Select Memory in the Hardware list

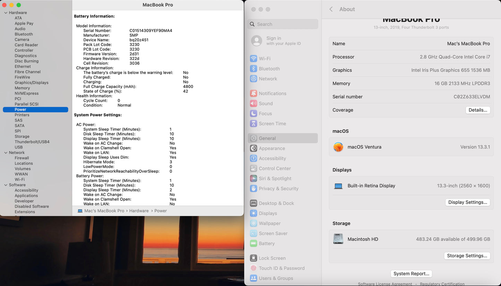(x=22, y=88)
